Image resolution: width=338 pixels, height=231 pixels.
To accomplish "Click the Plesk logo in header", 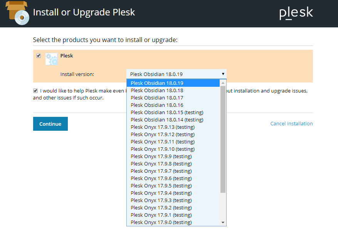I will pyautogui.click(x=296, y=13).
